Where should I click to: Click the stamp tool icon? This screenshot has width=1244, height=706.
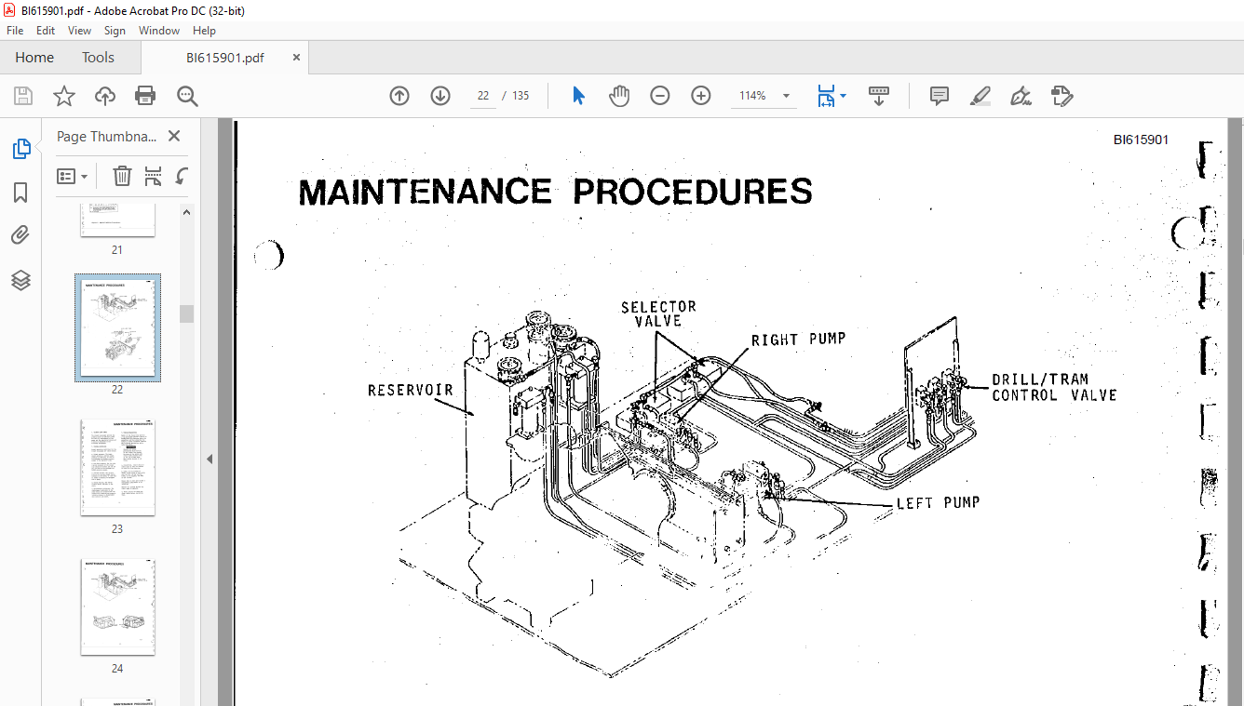1061,96
